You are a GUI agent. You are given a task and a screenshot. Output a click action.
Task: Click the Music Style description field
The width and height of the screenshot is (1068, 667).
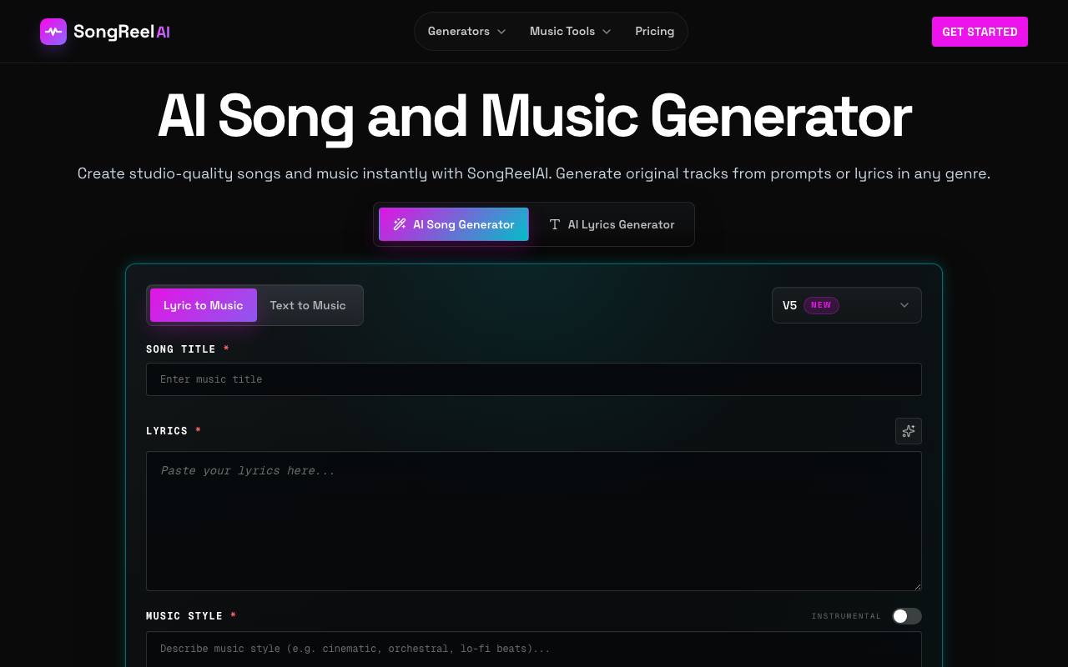(534, 649)
